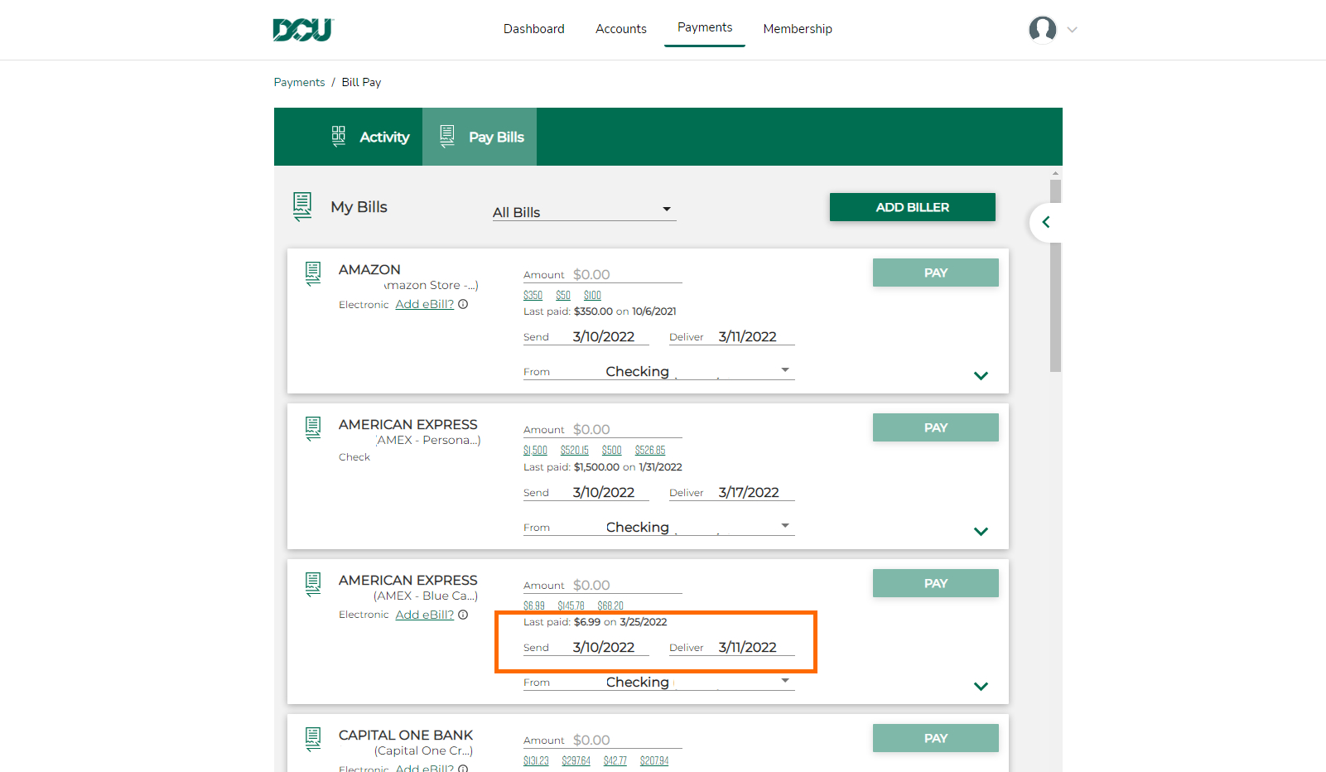Open the user profile avatar menu
Image resolution: width=1326 pixels, height=772 pixels.
tap(1042, 29)
